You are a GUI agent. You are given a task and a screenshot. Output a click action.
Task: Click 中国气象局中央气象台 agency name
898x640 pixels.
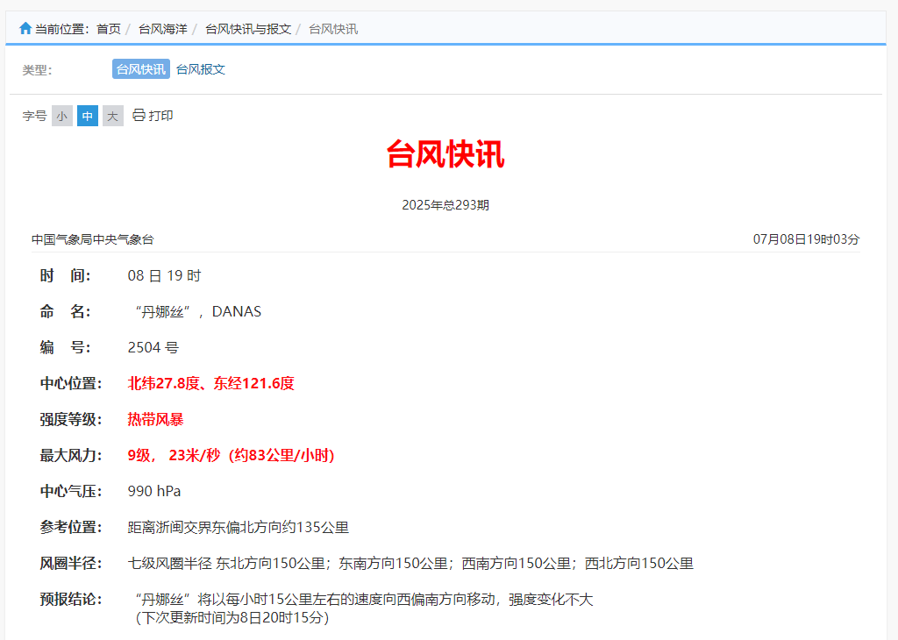(x=92, y=238)
